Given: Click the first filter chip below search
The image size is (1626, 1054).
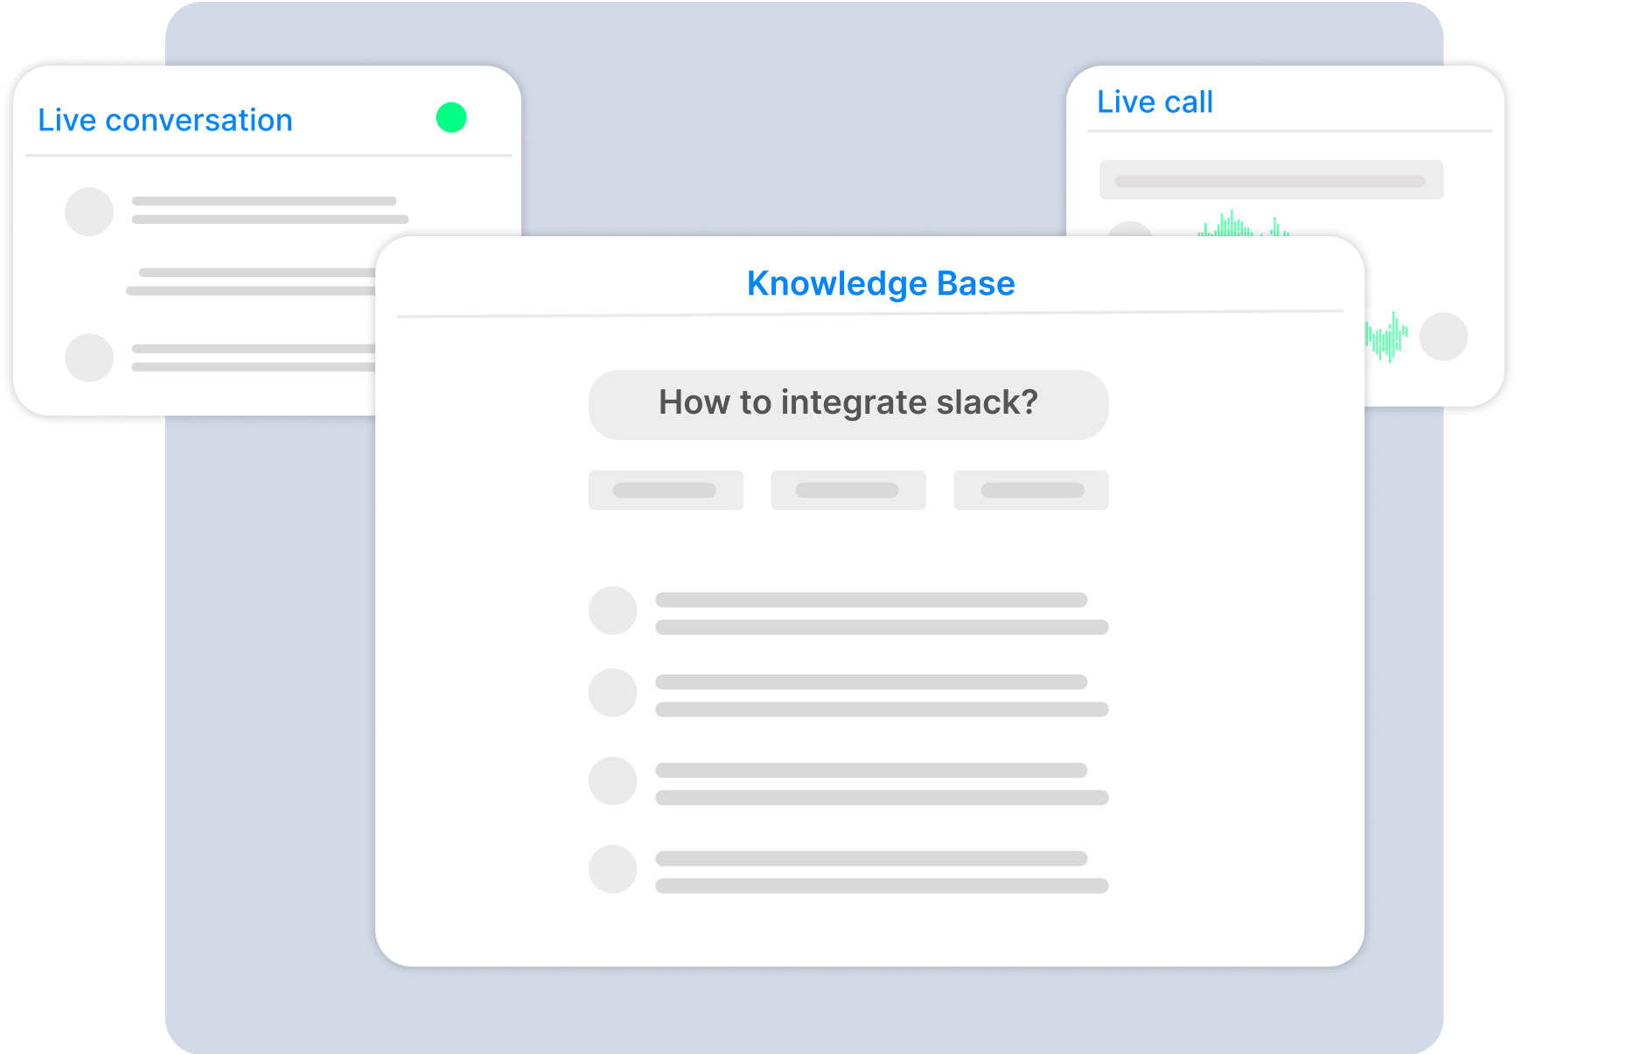Looking at the screenshot, I should (x=666, y=490).
